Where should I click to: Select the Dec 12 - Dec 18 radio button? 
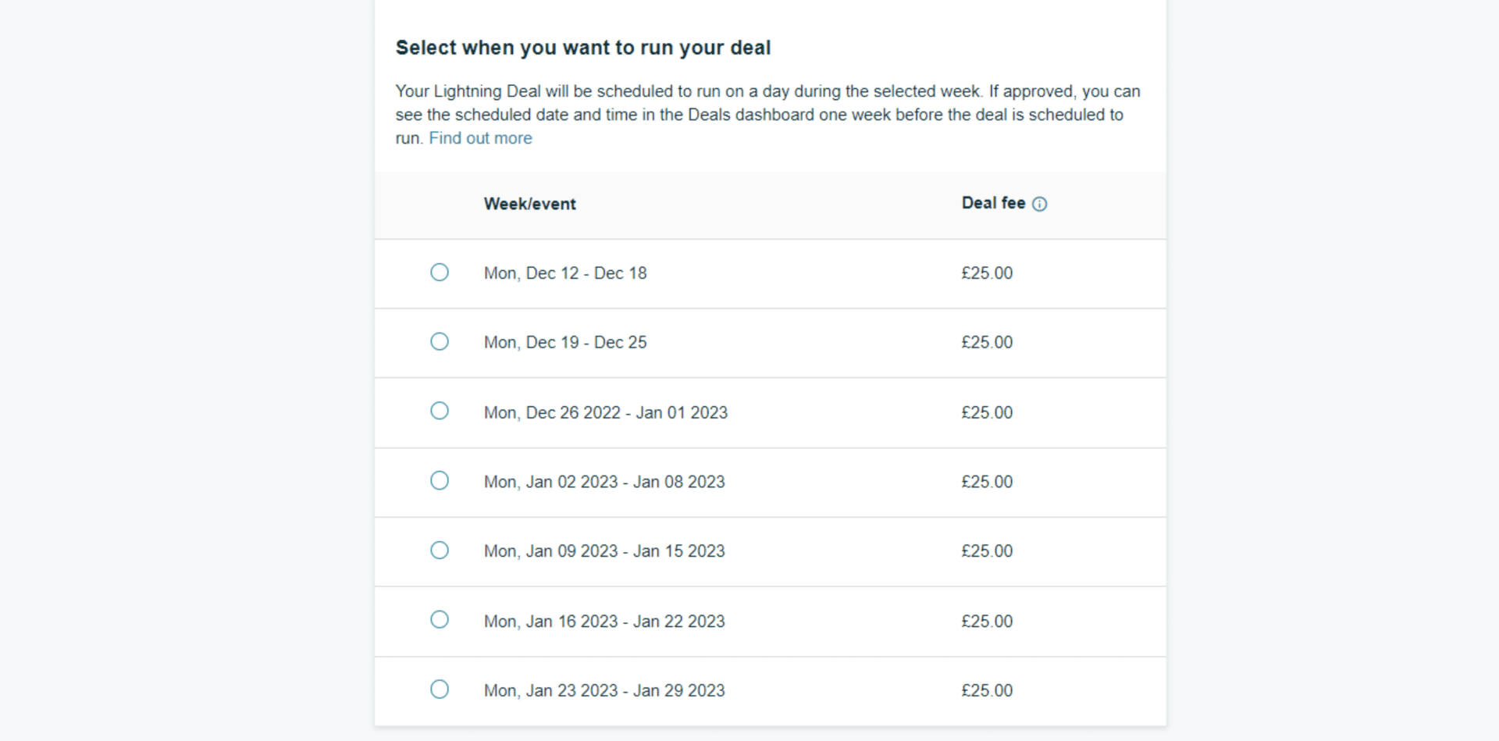440,273
